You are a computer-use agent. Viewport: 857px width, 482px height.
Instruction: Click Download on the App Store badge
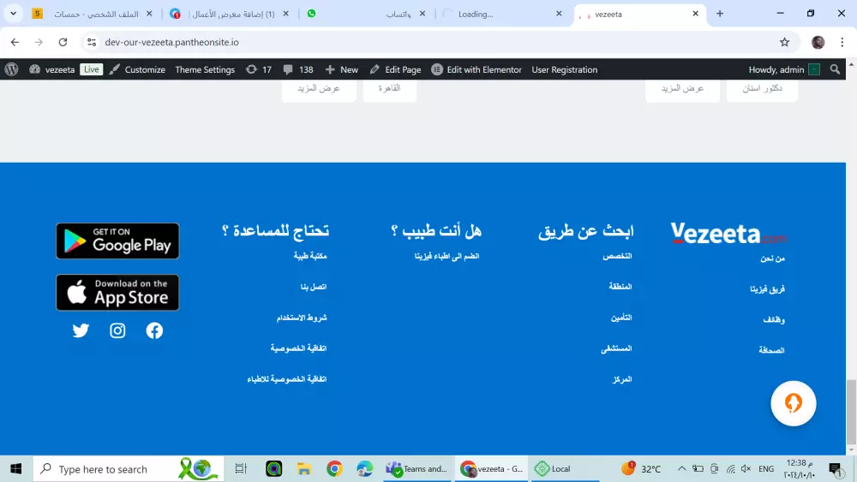(x=117, y=293)
